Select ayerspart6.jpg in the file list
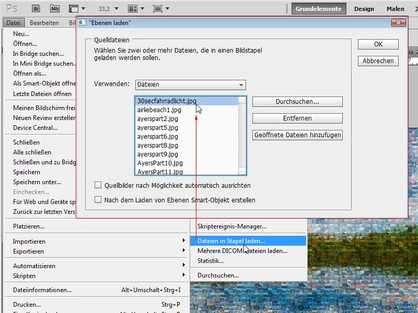Screen dimensions: 418x313 click(187, 136)
